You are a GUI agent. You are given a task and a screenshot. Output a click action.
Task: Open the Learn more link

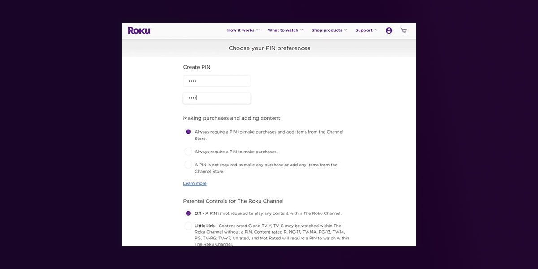[195, 183]
